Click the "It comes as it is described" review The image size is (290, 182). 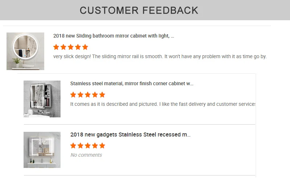point(163,104)
